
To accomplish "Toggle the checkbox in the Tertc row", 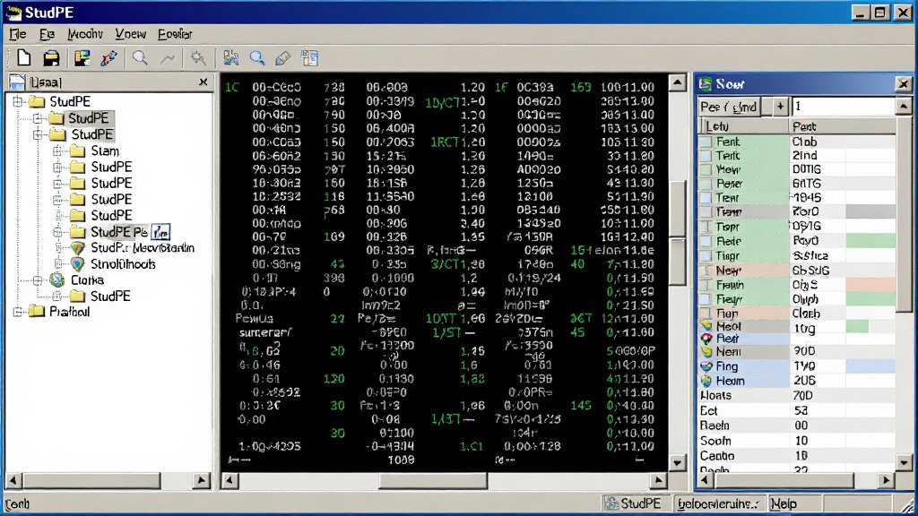I will pyautogui.click(x=706, y=156).
